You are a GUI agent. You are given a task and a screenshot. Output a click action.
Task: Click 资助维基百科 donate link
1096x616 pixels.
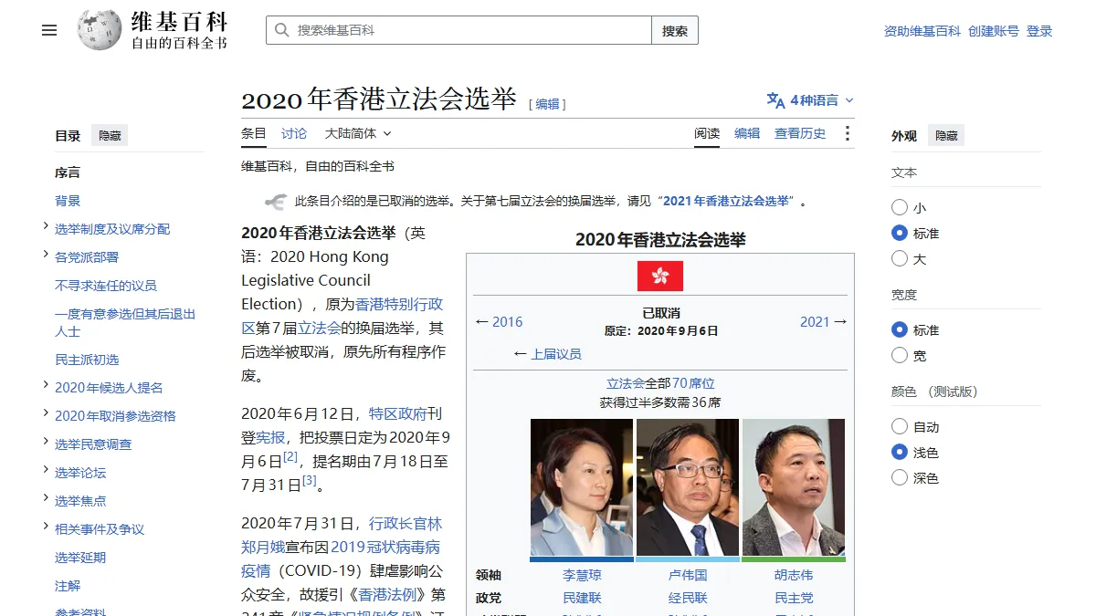(x=922, y=31)
